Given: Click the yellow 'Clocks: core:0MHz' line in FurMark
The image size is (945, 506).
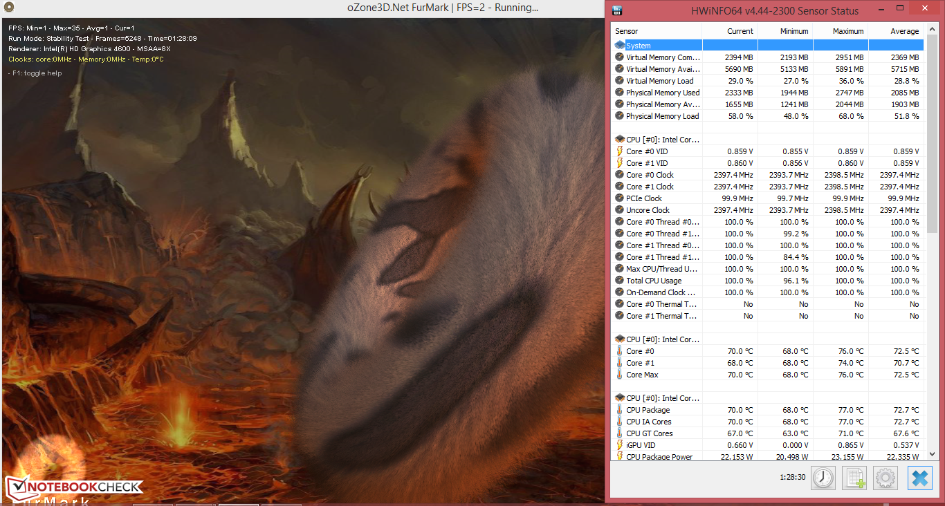Looking at the screenshot, I should click(86, 59).
